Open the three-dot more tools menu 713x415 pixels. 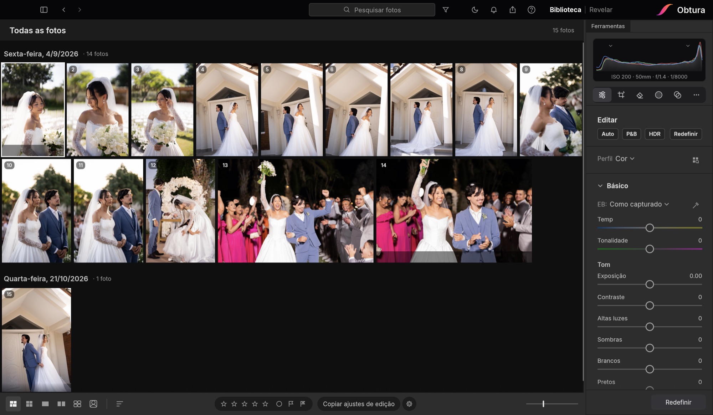696,95
